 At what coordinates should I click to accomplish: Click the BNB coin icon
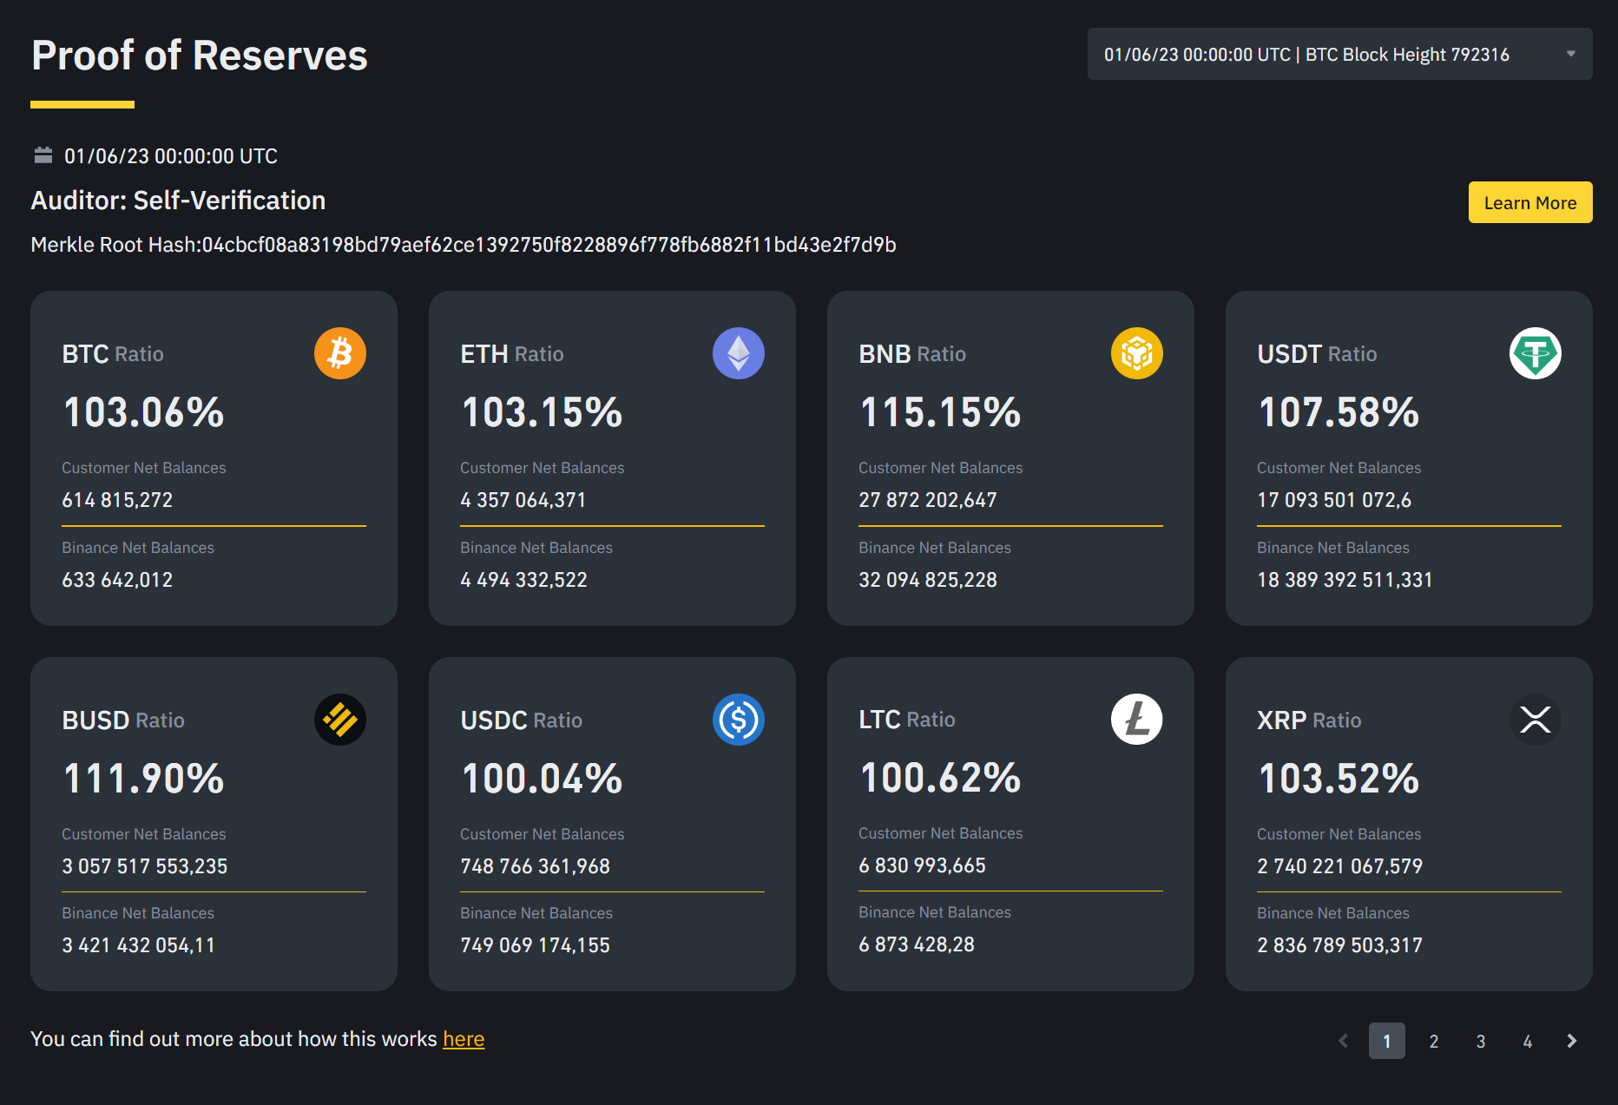[1136, 353]
